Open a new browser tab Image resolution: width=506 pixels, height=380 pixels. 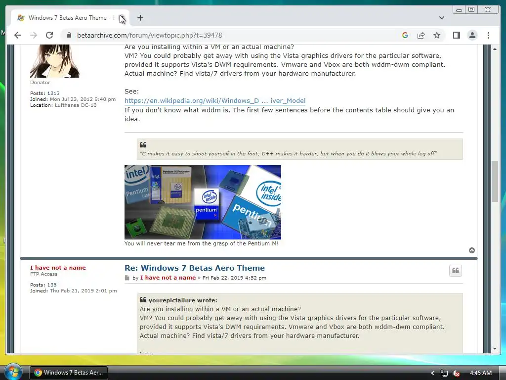click(x=140, y=18)
